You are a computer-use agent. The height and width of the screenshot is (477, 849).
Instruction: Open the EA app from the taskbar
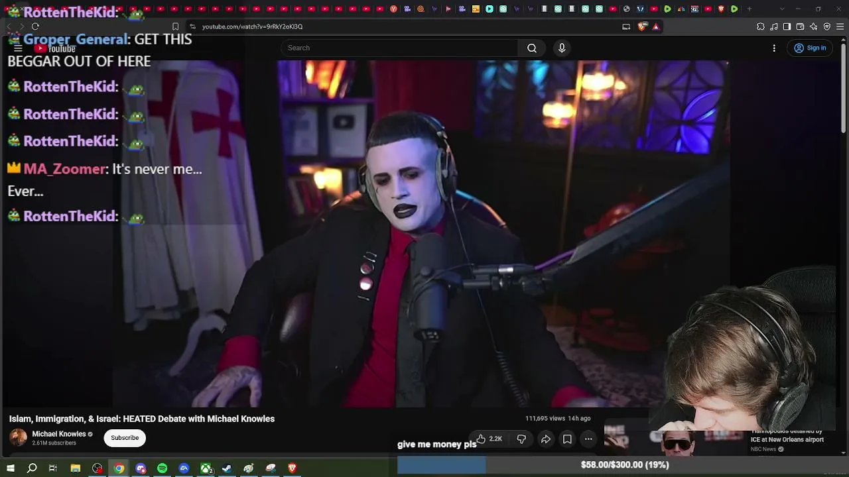(184, 468)
